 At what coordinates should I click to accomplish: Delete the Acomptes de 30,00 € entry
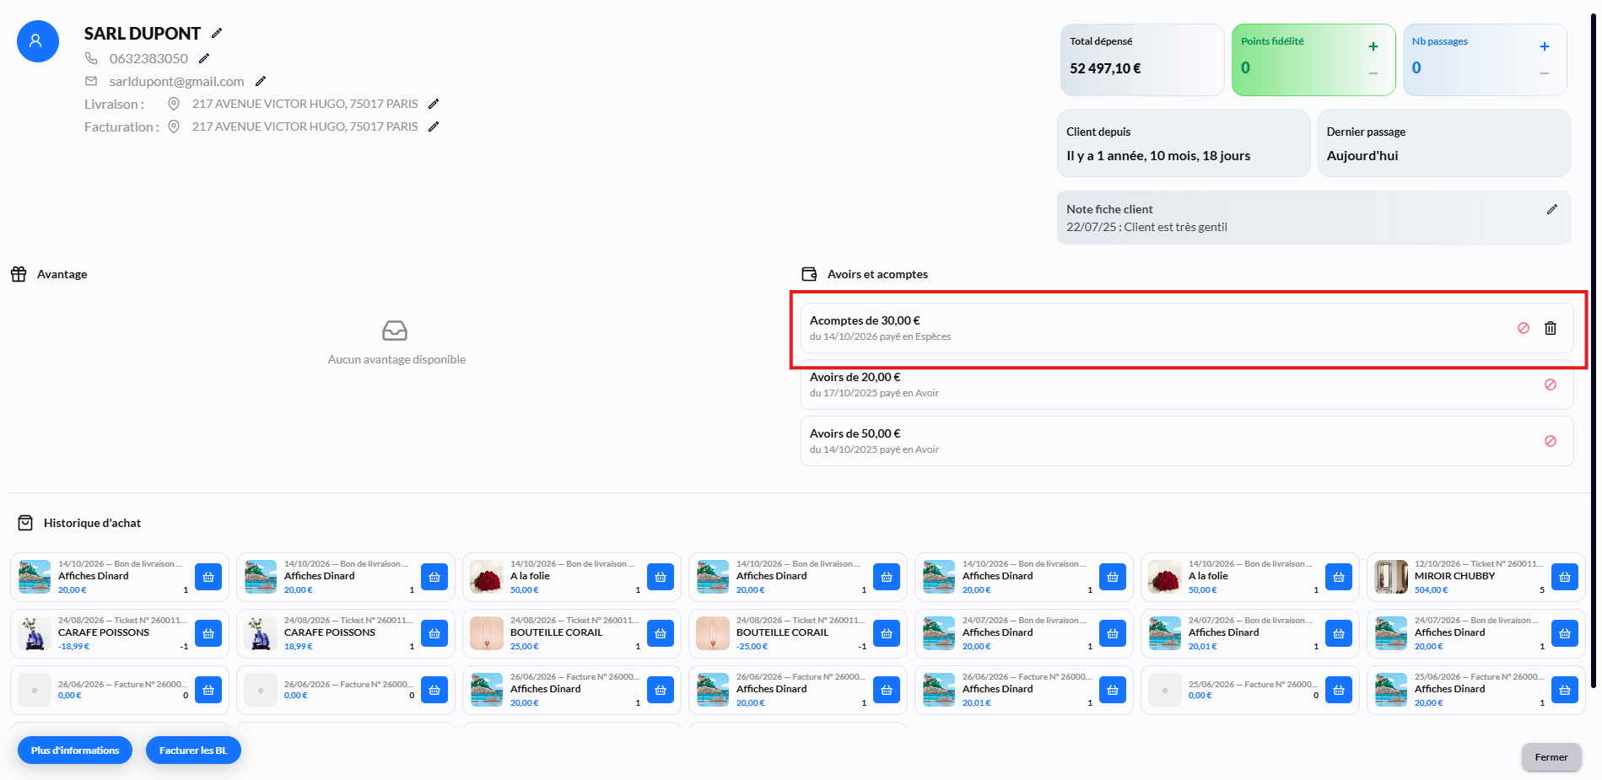point(1551,328)
